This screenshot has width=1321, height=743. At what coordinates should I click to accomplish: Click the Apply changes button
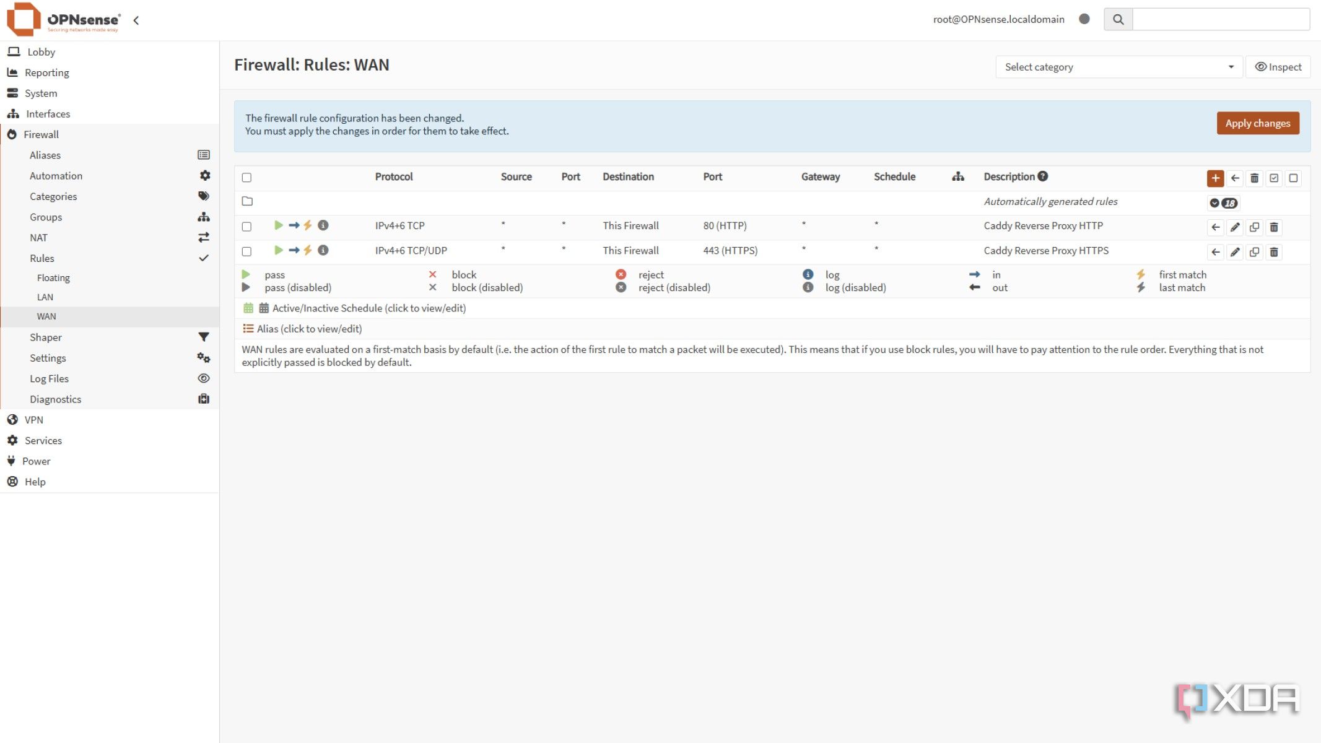[1257, 123]
